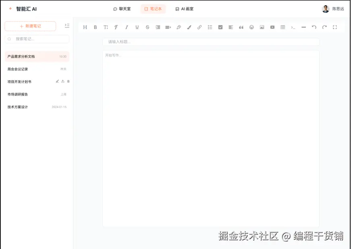
Task: Insert a horizontal divider line
Action: 303,27
